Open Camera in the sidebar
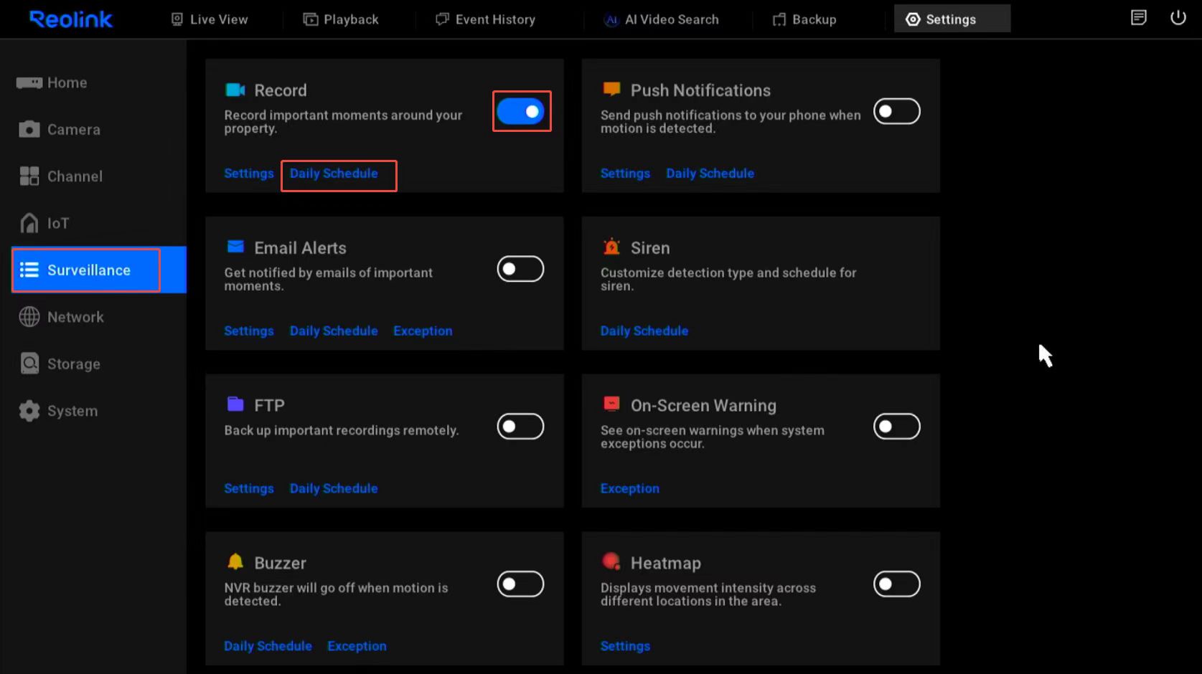The width and height of the screenshot is (1202, 674). click(x=93, y=130)
